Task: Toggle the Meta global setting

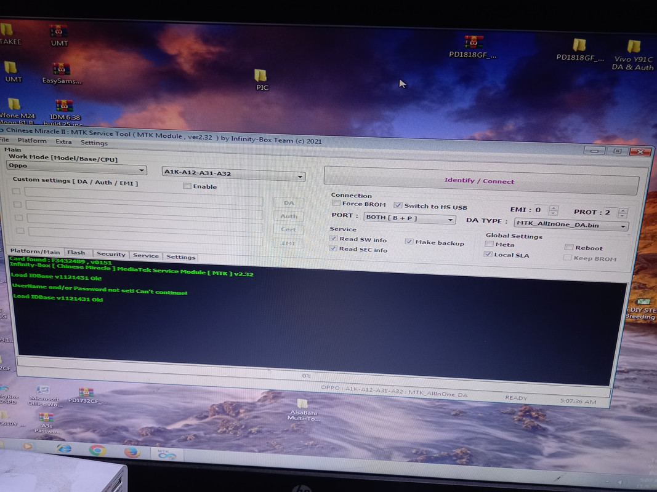Action: point(489,244)
